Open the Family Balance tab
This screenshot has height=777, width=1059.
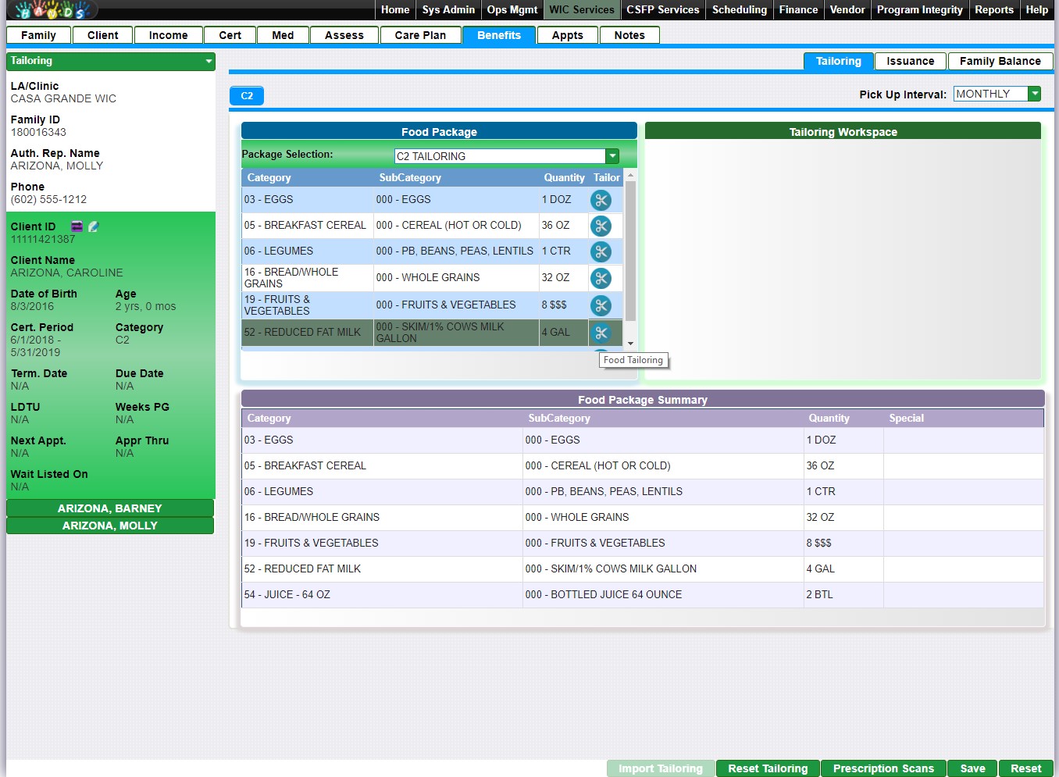tap(1000, 61)
